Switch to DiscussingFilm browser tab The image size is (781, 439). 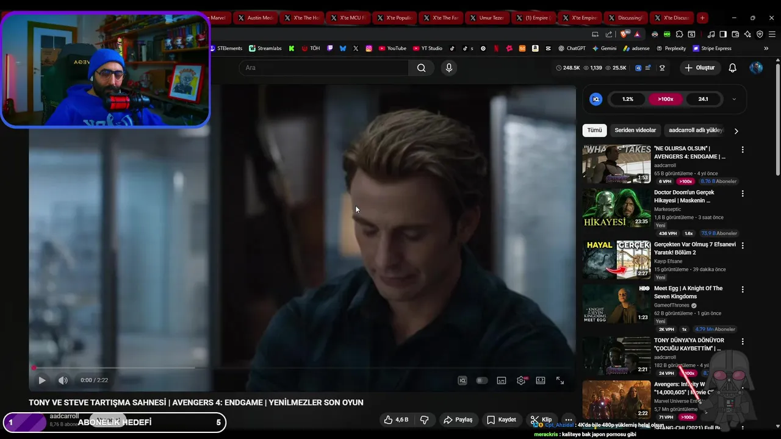626,18
